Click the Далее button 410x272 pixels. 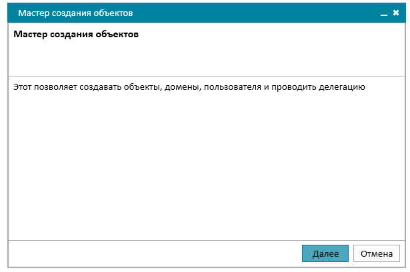(325, 253)
